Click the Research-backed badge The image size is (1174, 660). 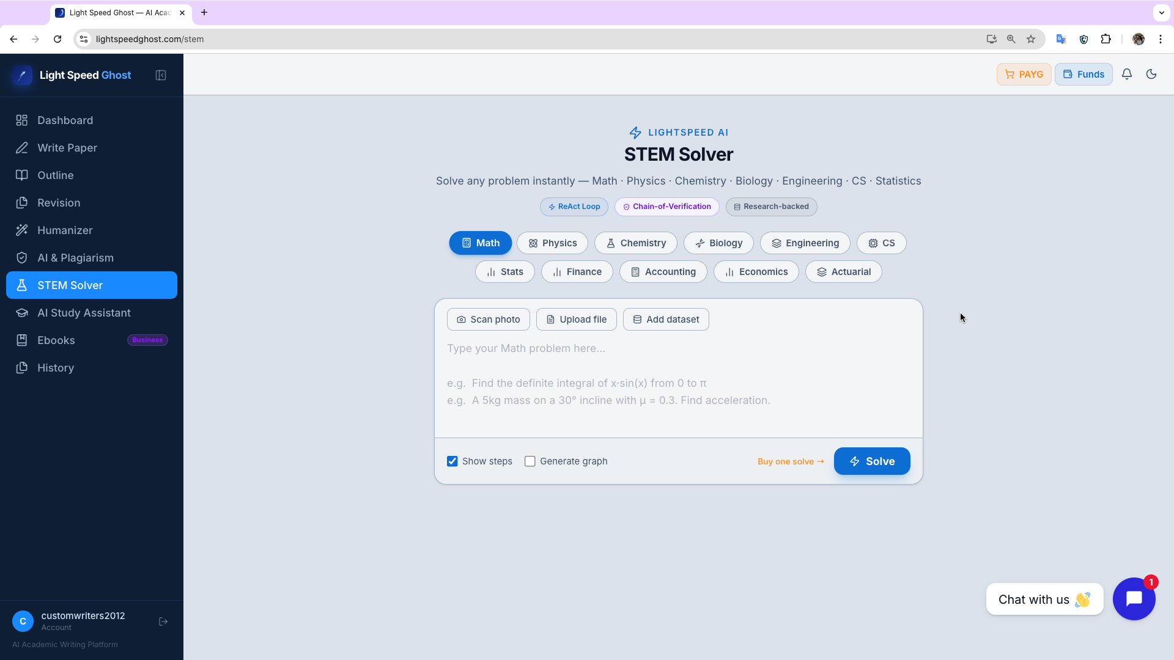[x=772, y=207]
